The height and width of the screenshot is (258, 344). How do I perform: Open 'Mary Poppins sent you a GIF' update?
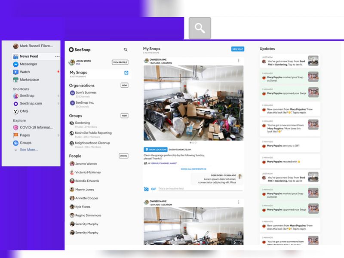[290, 145]
